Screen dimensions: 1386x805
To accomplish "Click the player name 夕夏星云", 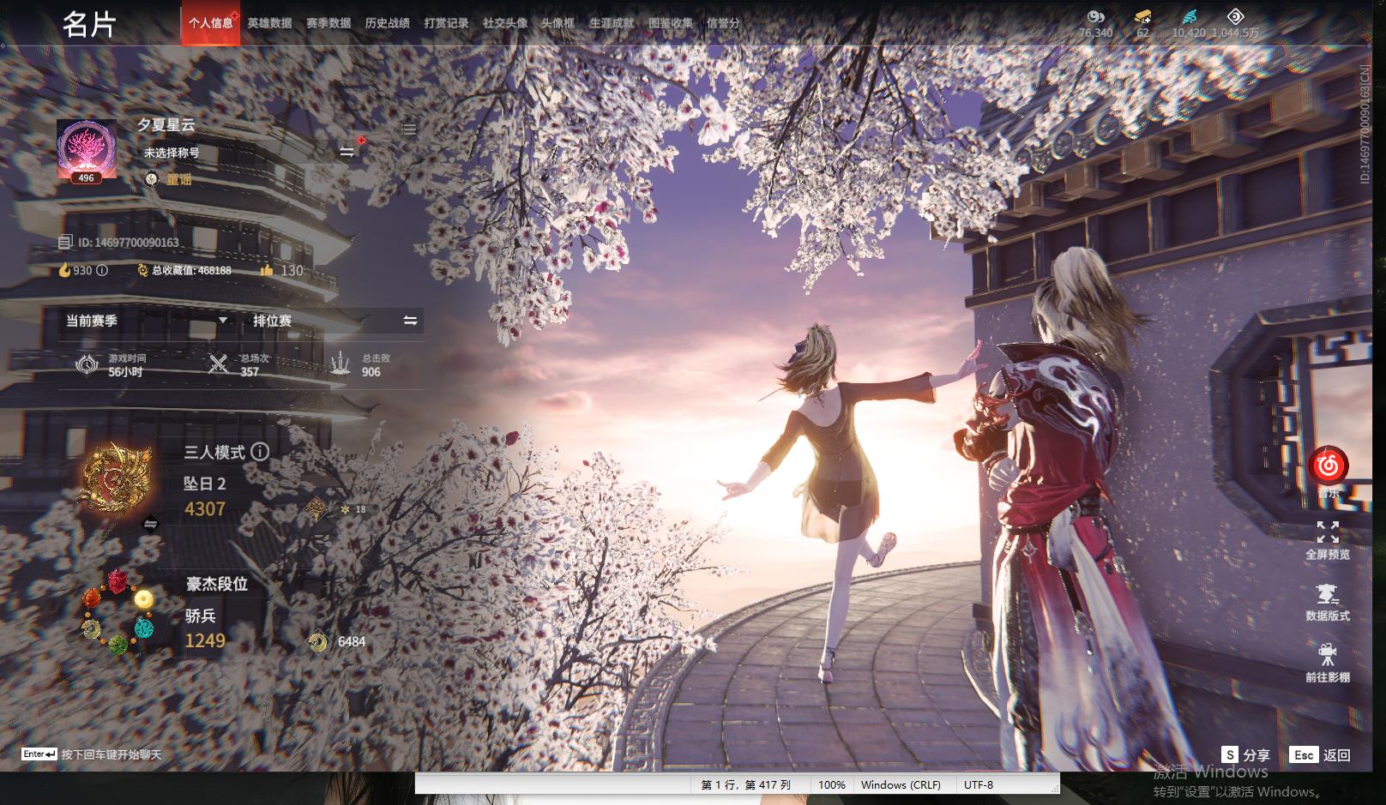I will click(x=166, y=125).
